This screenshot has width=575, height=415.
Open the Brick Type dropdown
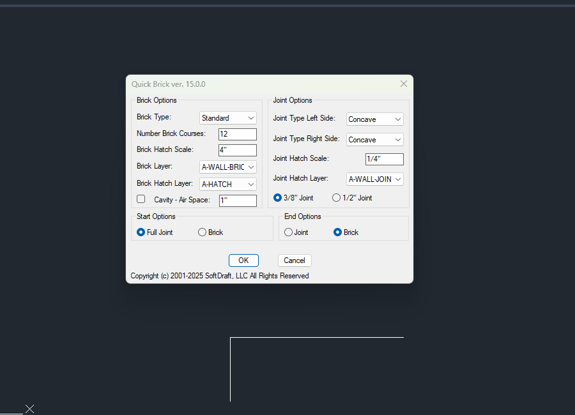click(227, 117)
